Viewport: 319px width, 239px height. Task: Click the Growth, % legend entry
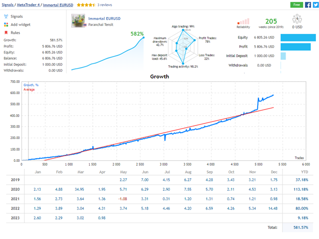(31, 85)
